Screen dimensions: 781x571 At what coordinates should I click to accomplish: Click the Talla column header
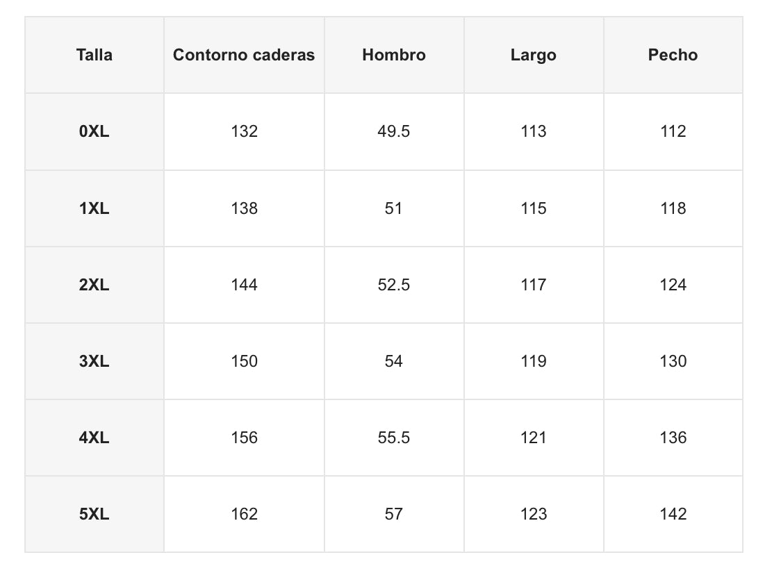pos(94,56)
